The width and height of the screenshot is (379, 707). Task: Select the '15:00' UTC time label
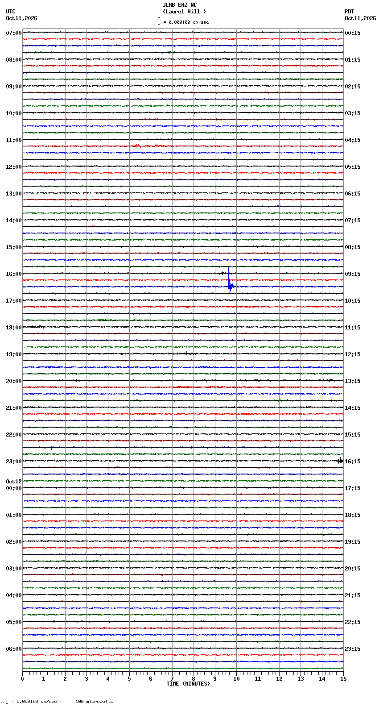pos(14,247)
